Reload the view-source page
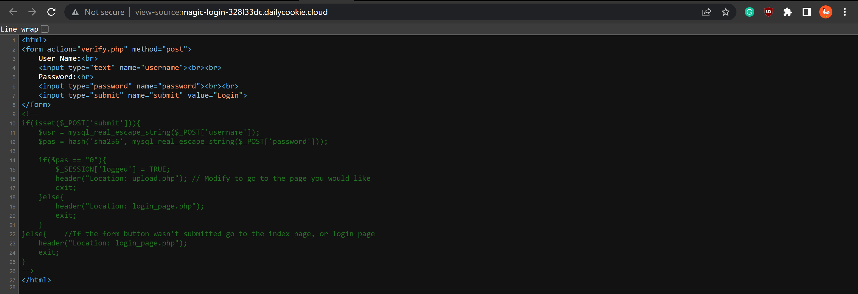This screenshot has height=294, width=858. pyautogui.click(x=51, y=12)
